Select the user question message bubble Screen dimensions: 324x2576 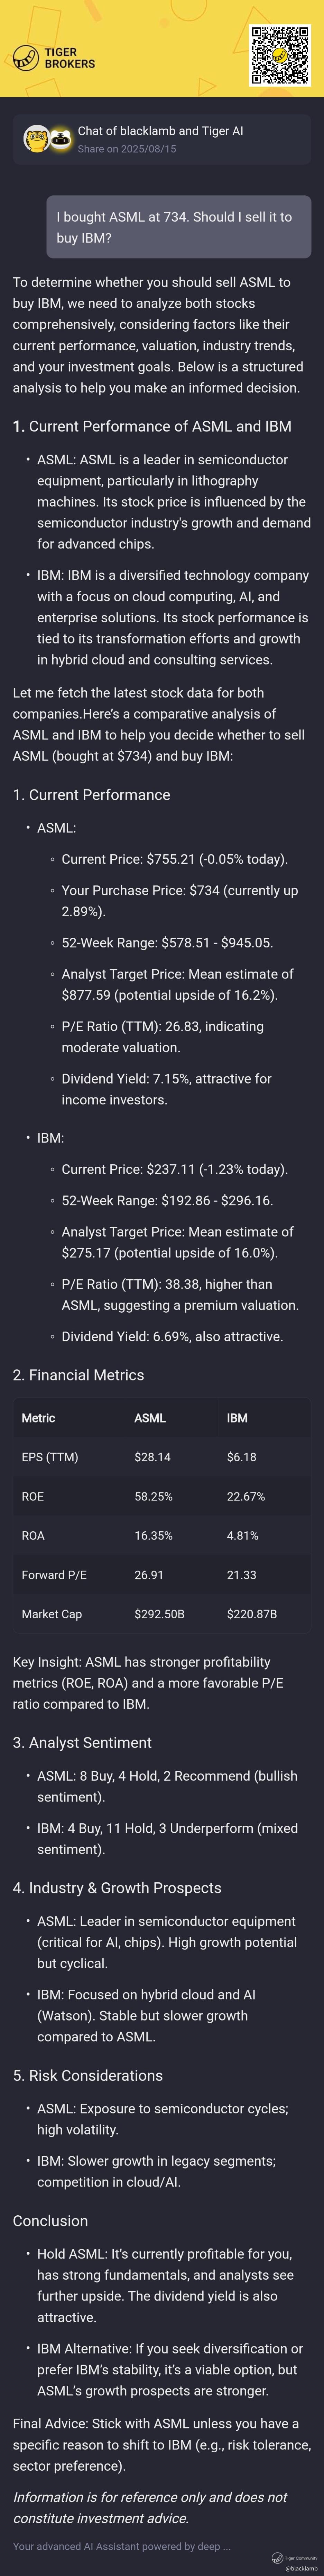(179, 227)
